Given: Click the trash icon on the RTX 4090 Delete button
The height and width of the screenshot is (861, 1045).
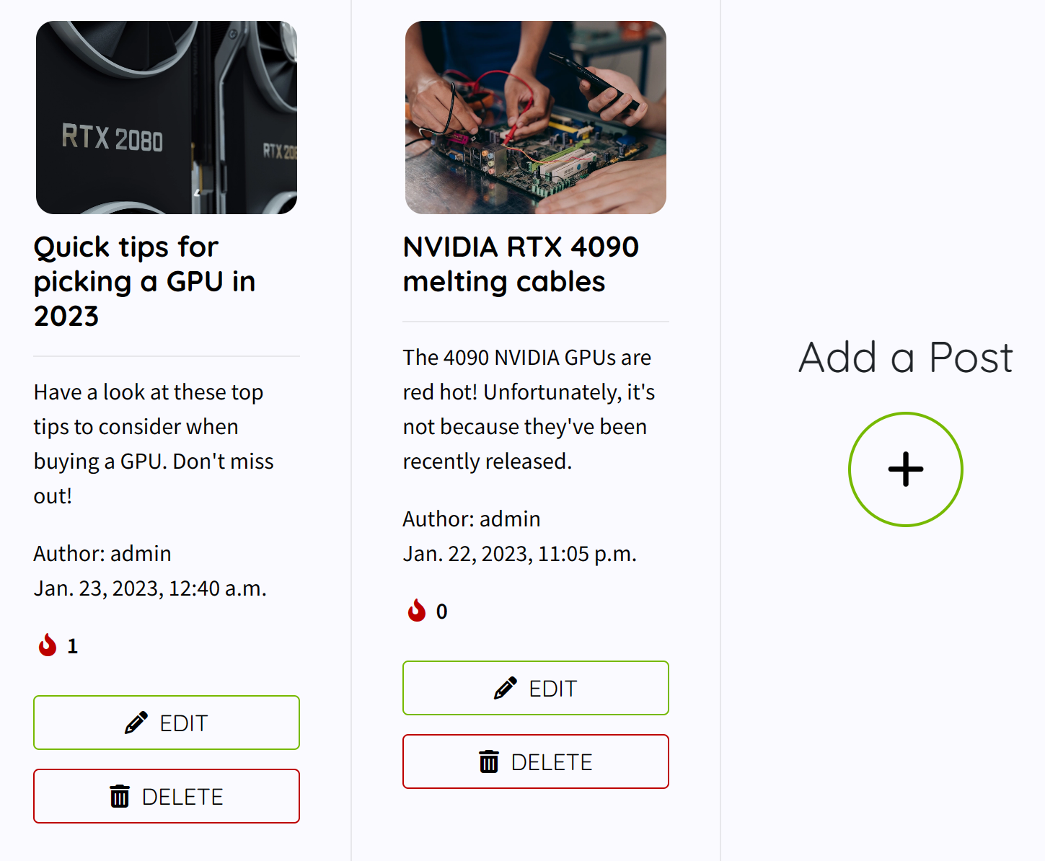Looking at the screenshot, I should tap(489, 761).
